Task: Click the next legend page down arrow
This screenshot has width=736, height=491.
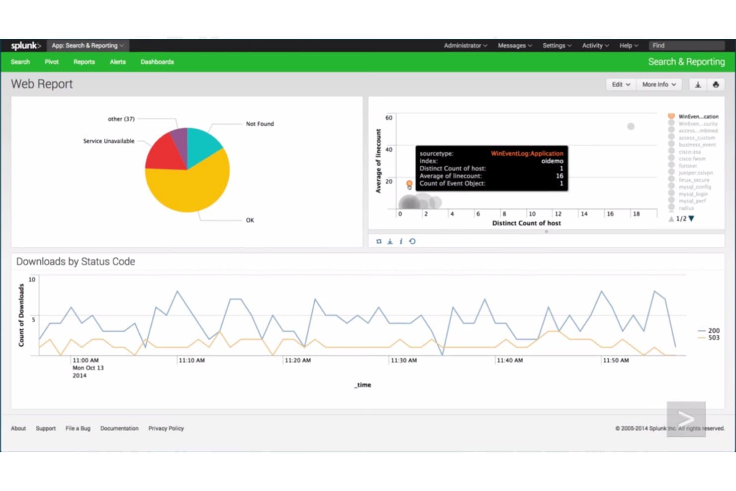Action: tap(691, 218)
